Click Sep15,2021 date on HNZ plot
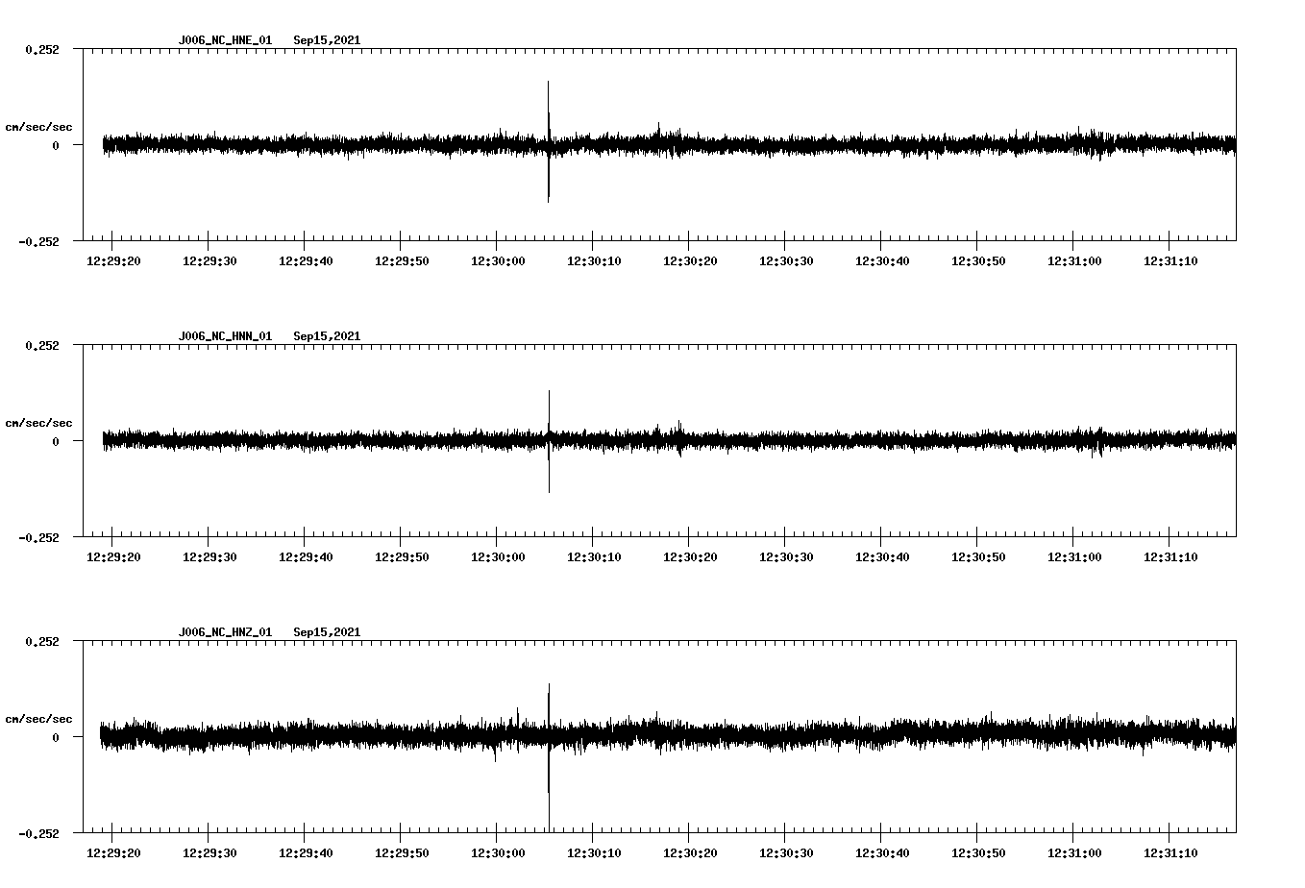This screenshot has height=888, width=1305. tap(327, 632)
